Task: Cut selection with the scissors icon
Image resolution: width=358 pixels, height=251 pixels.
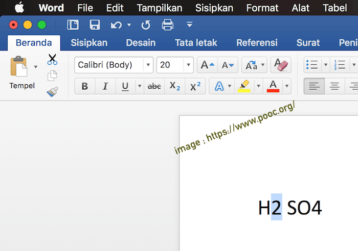Action: (x=52, y=59)
